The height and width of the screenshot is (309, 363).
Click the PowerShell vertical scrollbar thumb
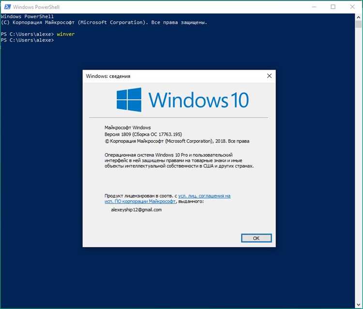pyautogui.click(x=358, y=24)
